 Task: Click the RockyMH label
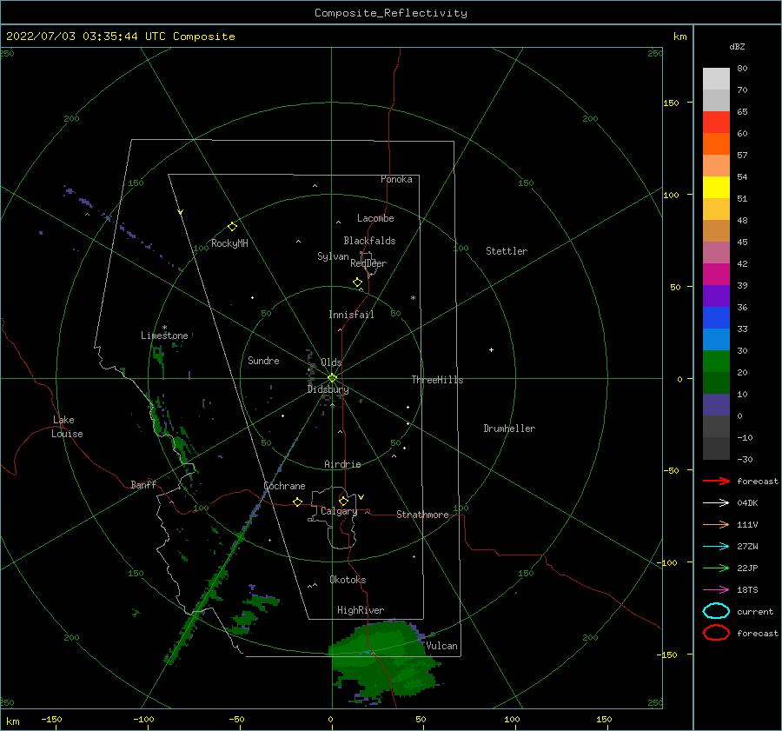[229, 243]
